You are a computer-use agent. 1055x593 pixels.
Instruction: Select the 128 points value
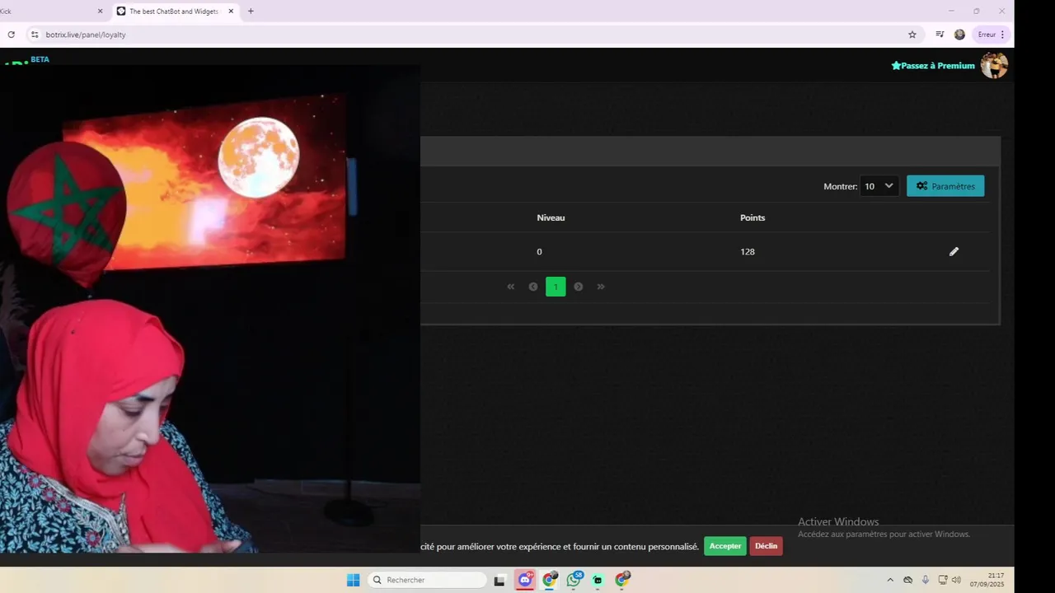[748, 251]
